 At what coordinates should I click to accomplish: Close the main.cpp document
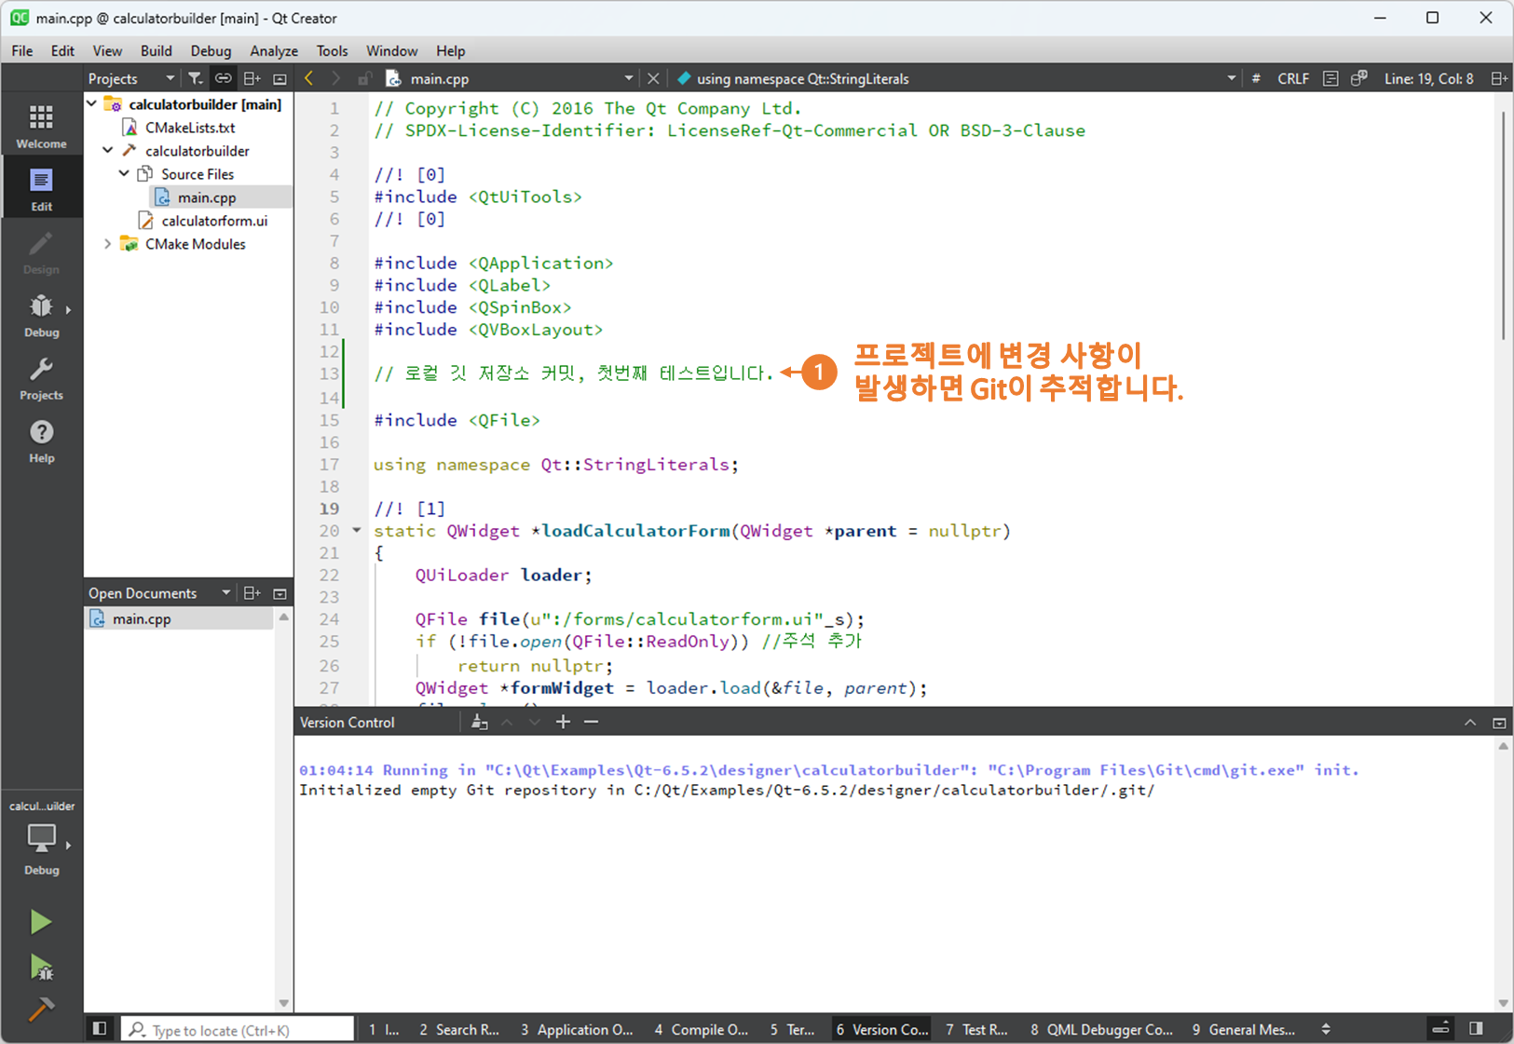pyautogui.click(x=653, y=78)
